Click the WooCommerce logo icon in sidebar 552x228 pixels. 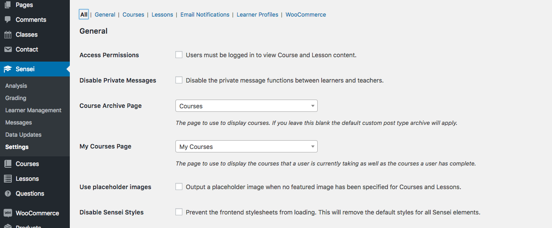pyautogui.click(x=8, y=213)
